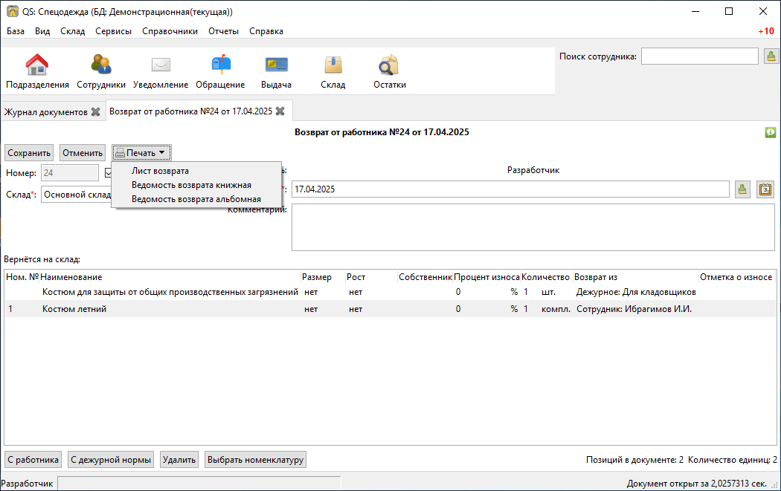Open the Склад menu in menu bar
Image resolution: width=781 pixels, height=491 pixels.
(73, 31)
